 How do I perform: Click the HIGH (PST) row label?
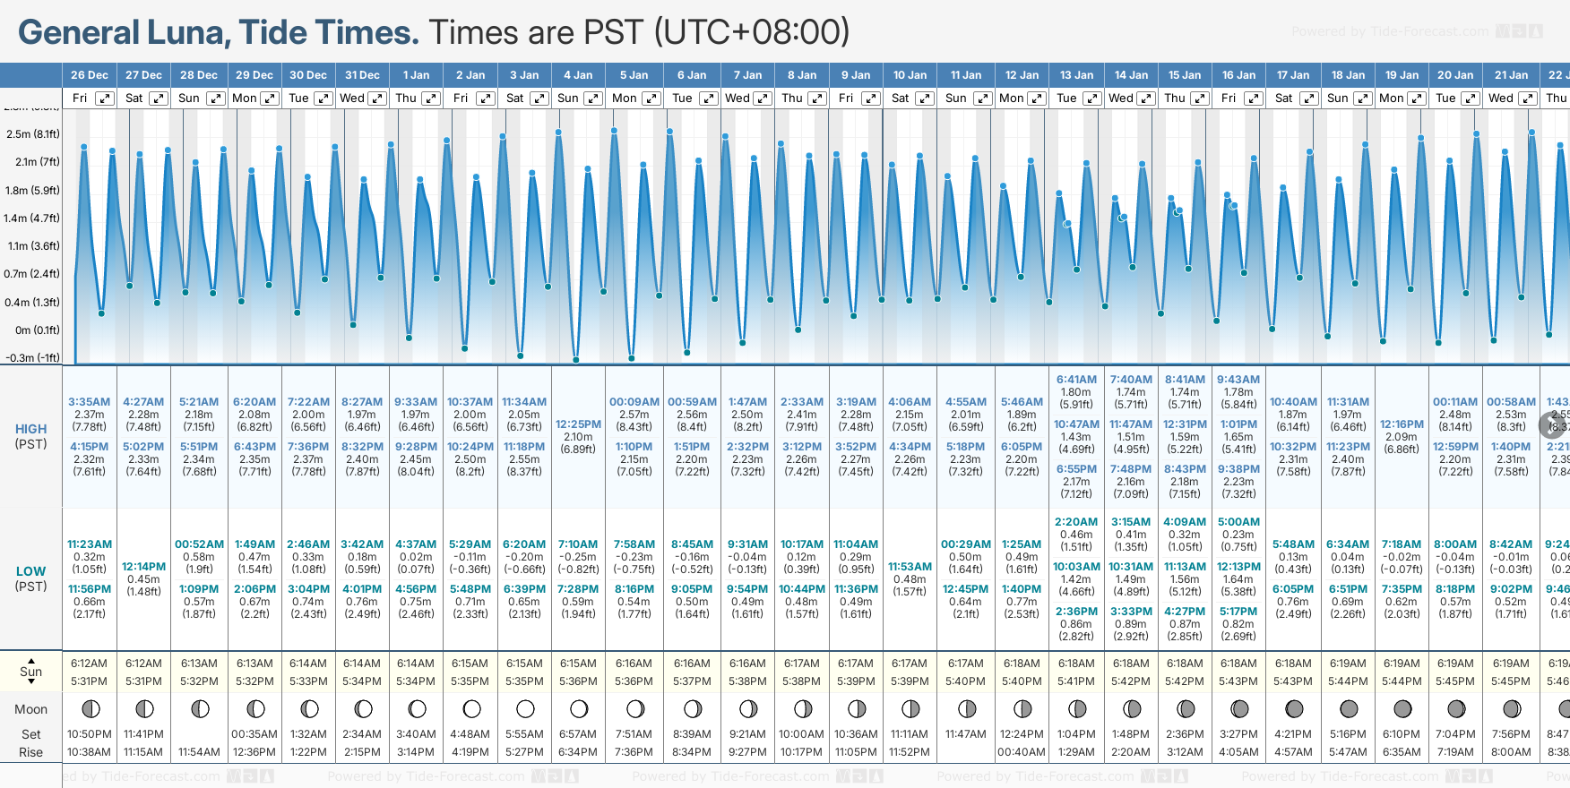31,436
